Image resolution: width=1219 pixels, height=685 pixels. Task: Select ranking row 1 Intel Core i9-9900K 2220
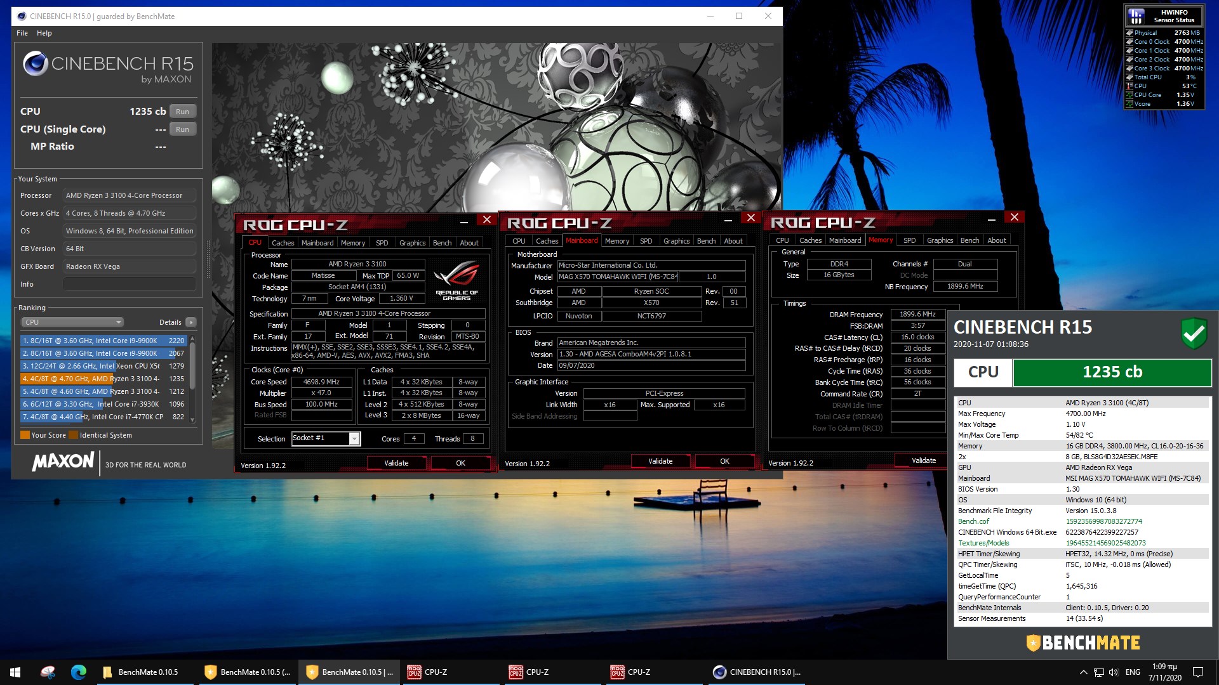click(103, 341)
